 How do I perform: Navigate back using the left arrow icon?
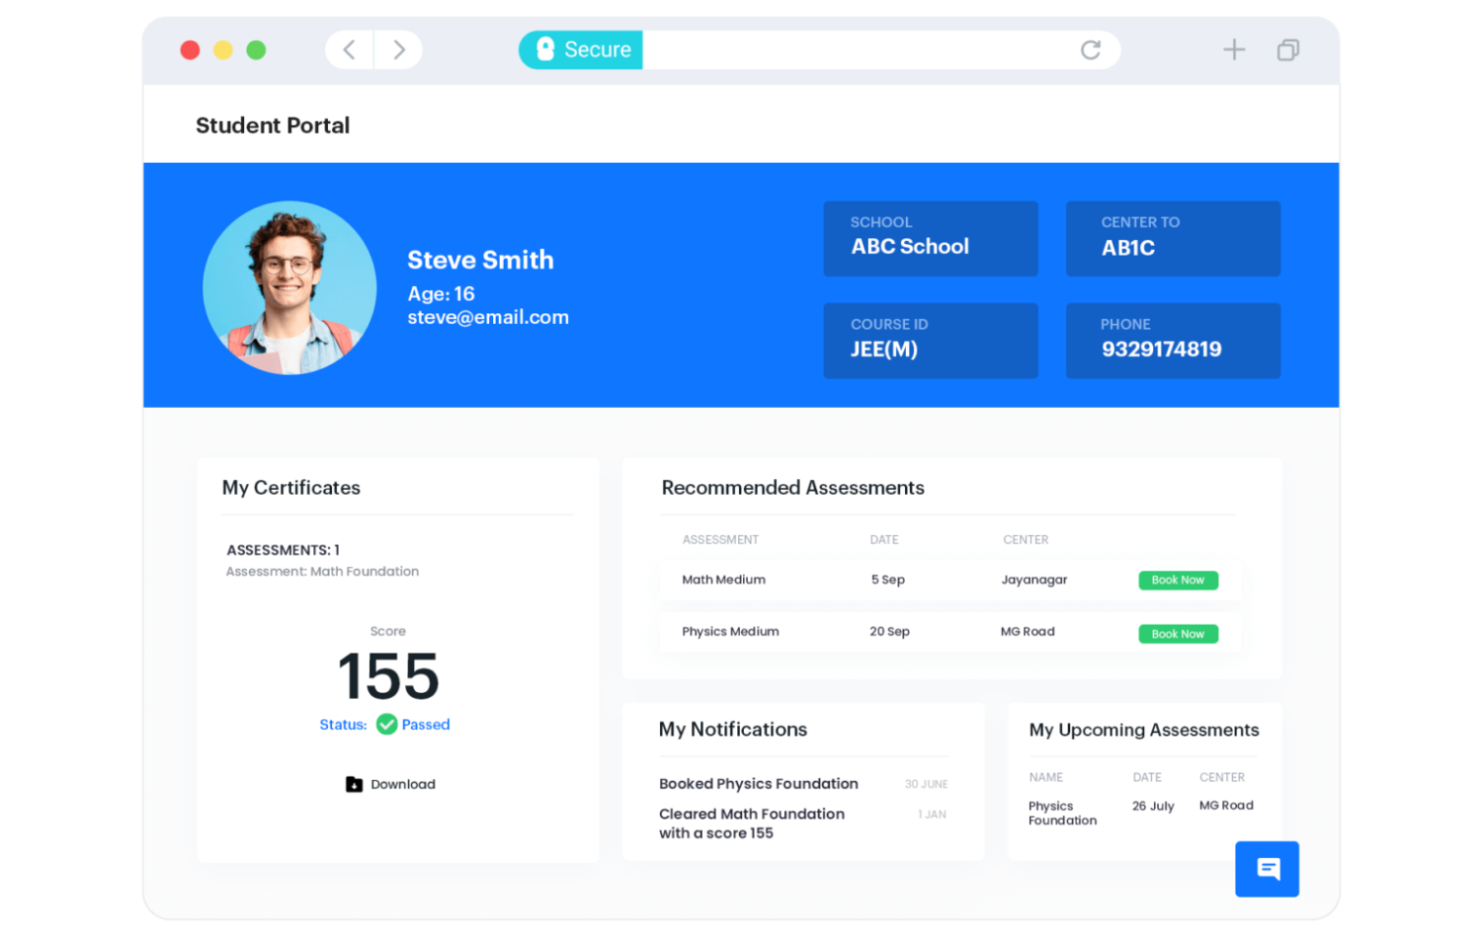(349, 49)
